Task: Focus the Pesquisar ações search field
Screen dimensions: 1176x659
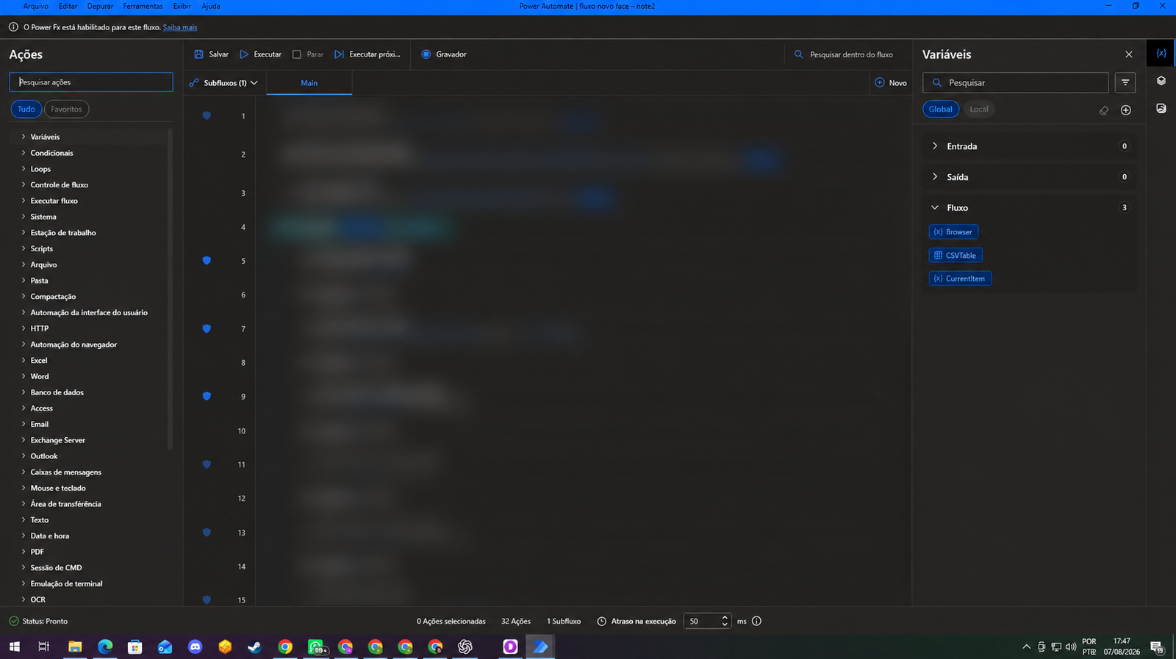Action: (91, 82)
